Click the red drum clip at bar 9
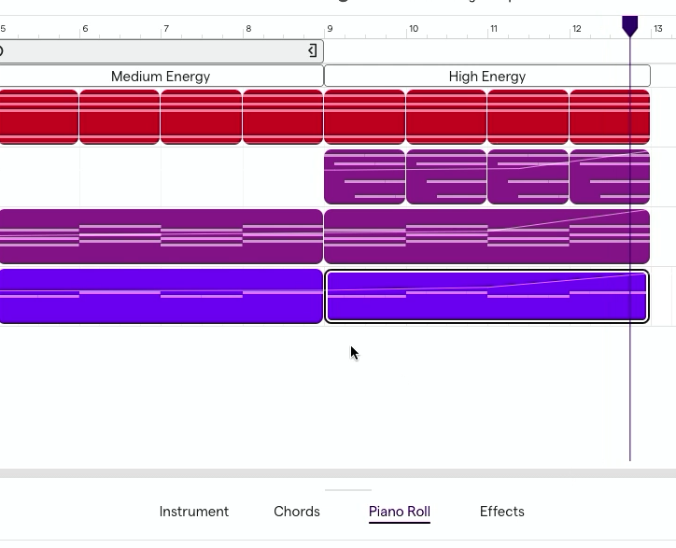 click(364, 117)
